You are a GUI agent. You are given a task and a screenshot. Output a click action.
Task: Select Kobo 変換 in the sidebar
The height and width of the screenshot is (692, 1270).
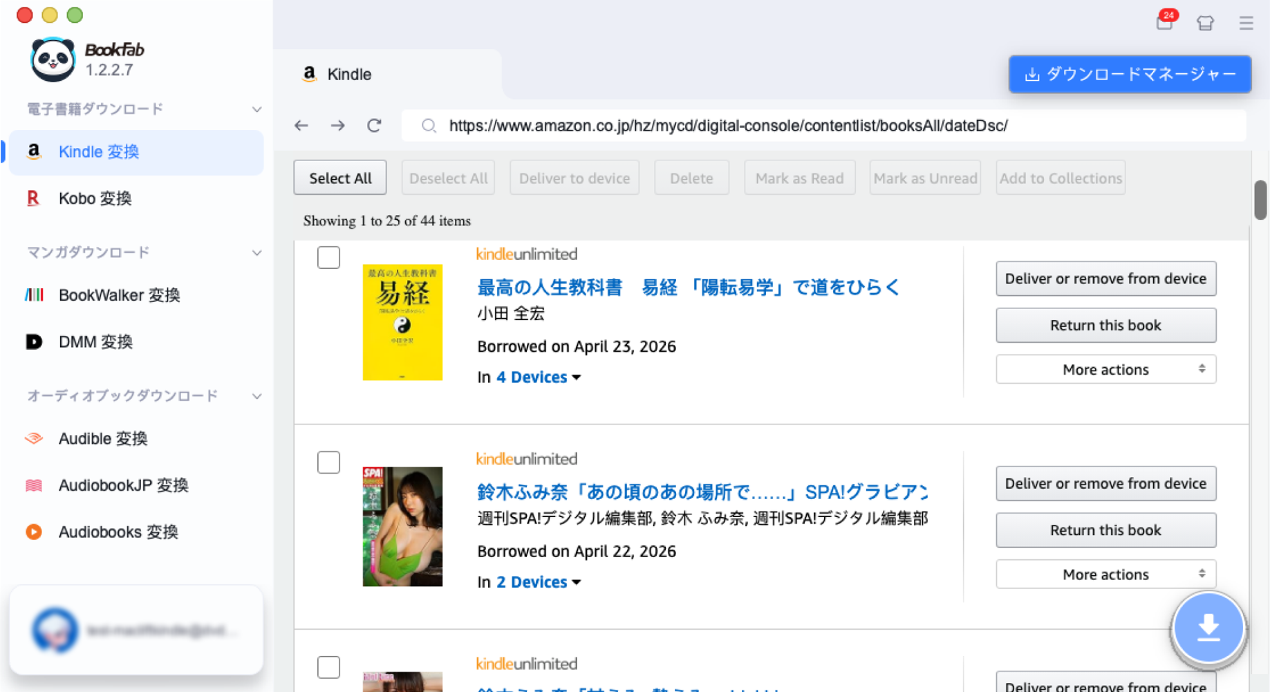pyautogui.click(x=136, y=198)
